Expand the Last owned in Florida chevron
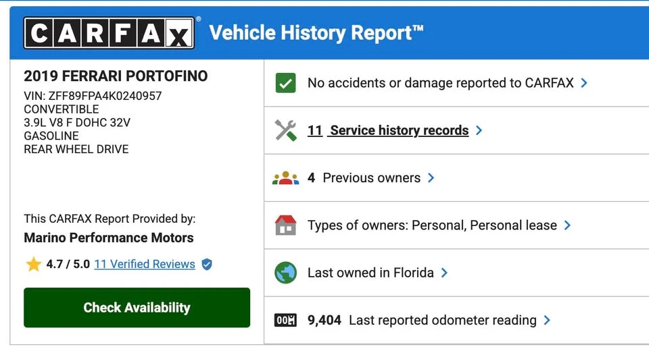Image resolution: width=649 pixels, height=353 pixels. [444, 273]
